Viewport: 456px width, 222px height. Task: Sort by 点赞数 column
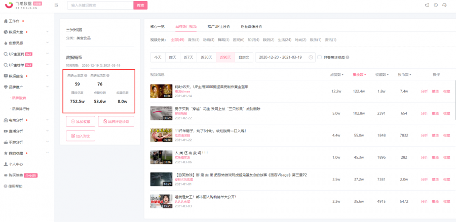(337, 75)
